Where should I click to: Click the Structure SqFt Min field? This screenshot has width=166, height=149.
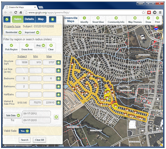tap(36, 62)
